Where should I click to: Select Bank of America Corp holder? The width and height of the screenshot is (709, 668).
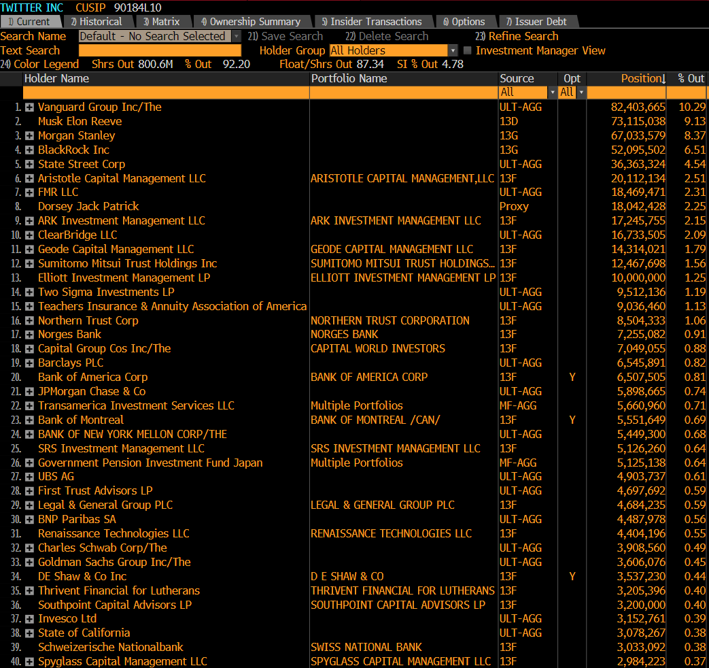click(x=92, y=378)
